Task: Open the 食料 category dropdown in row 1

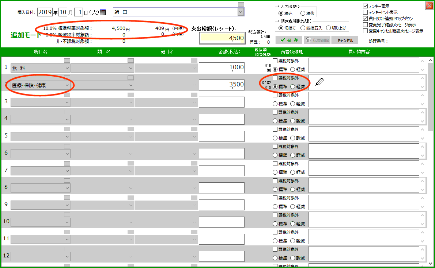Action: click(67, 68)
